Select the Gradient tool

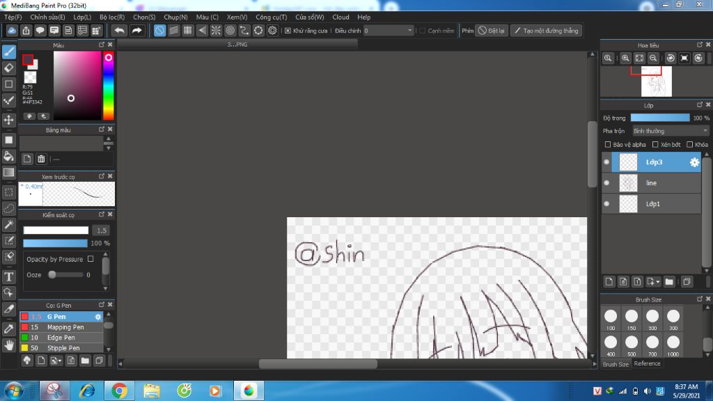pos(8,173)
